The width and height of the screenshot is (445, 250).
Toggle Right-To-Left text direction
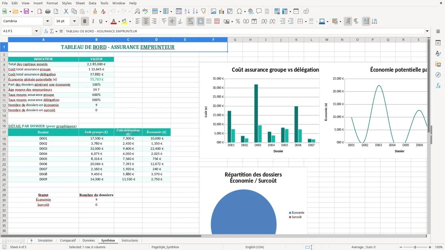pos(356,21)
